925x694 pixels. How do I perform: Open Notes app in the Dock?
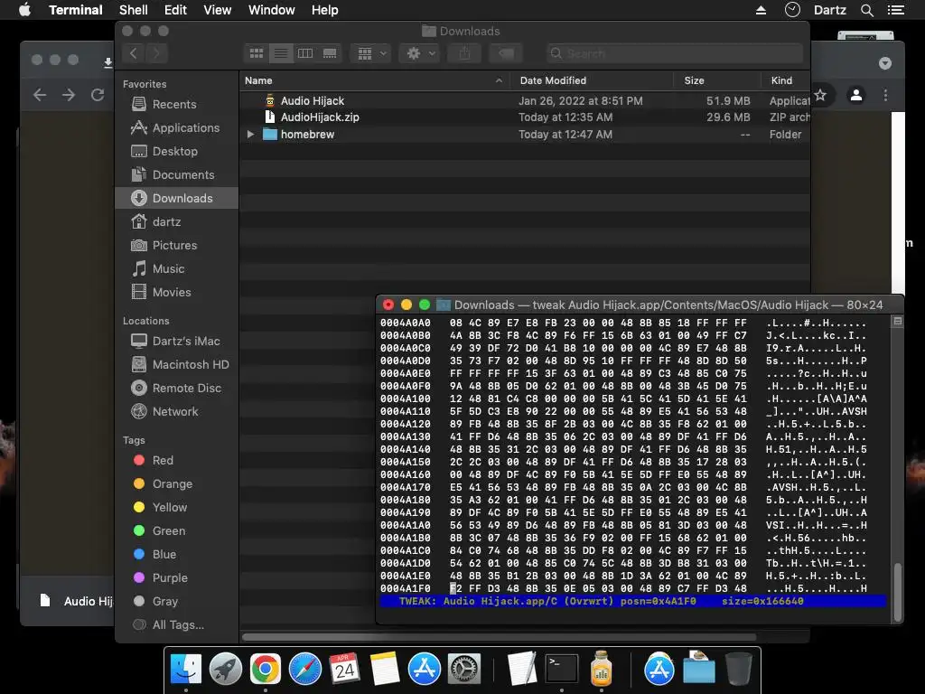pyautogui.click(x=385, y=670)
